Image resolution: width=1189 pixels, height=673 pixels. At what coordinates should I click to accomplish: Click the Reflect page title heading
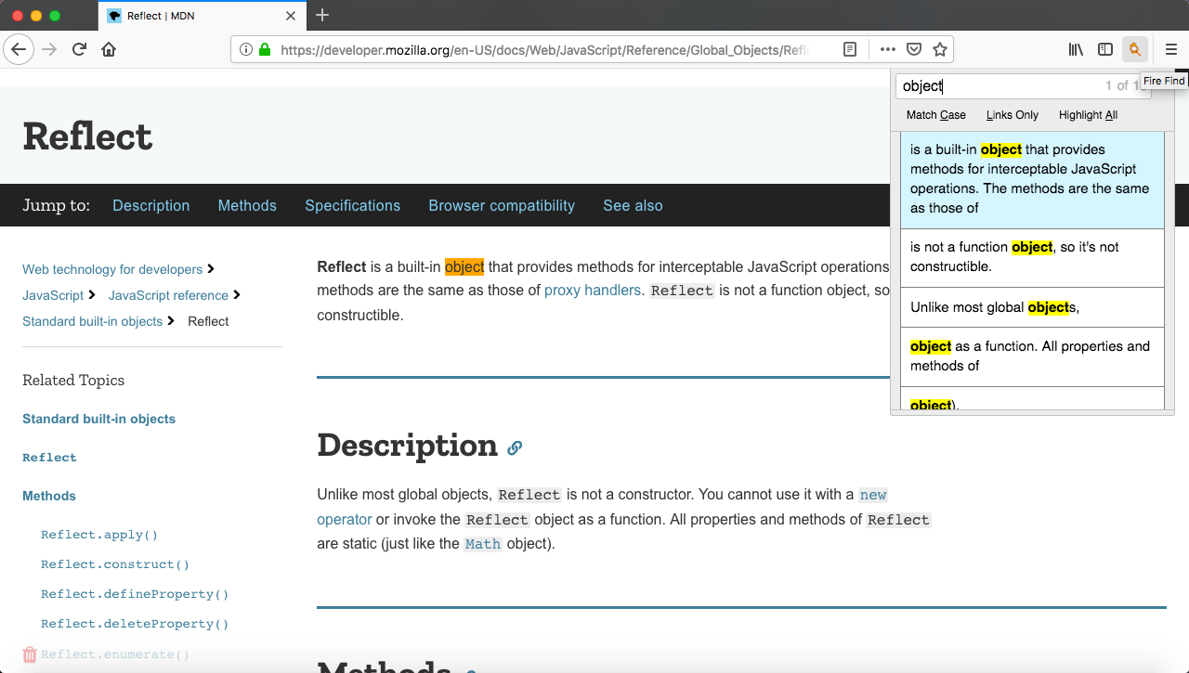pyautogui.click(x=87, y=136)
